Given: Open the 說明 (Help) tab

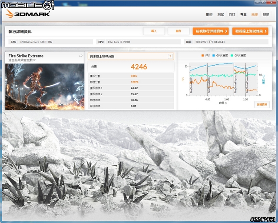Looking at the screenshot, I should coord(266,14).
